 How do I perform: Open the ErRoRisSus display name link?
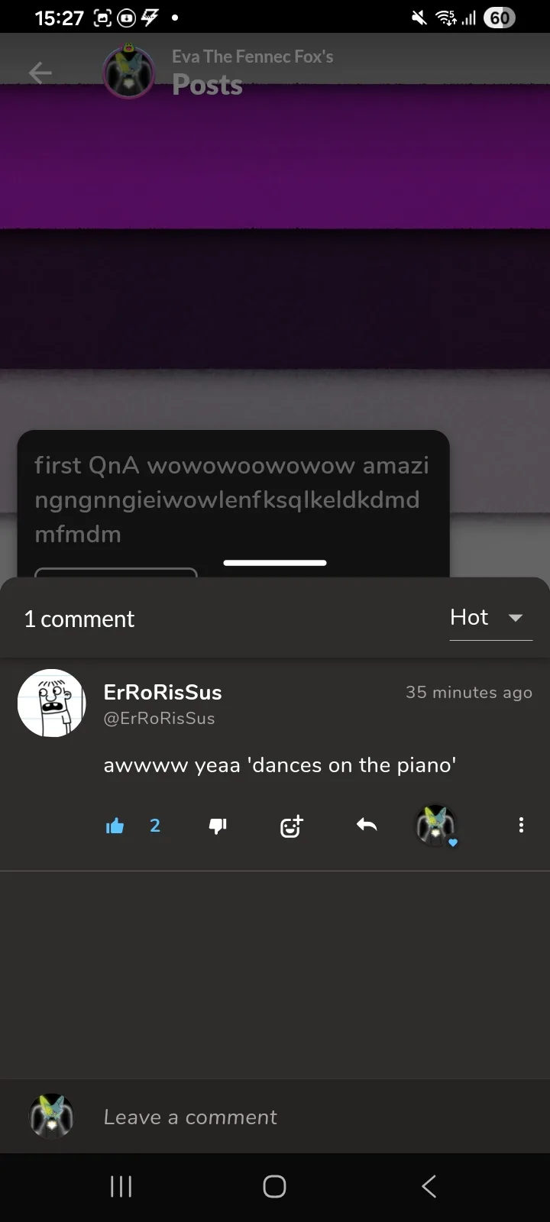(163, 692)
